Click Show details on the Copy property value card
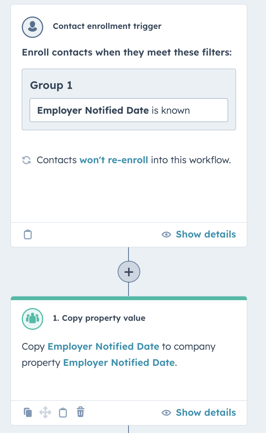This screenshot has width=266, height=433. point(206,412)
